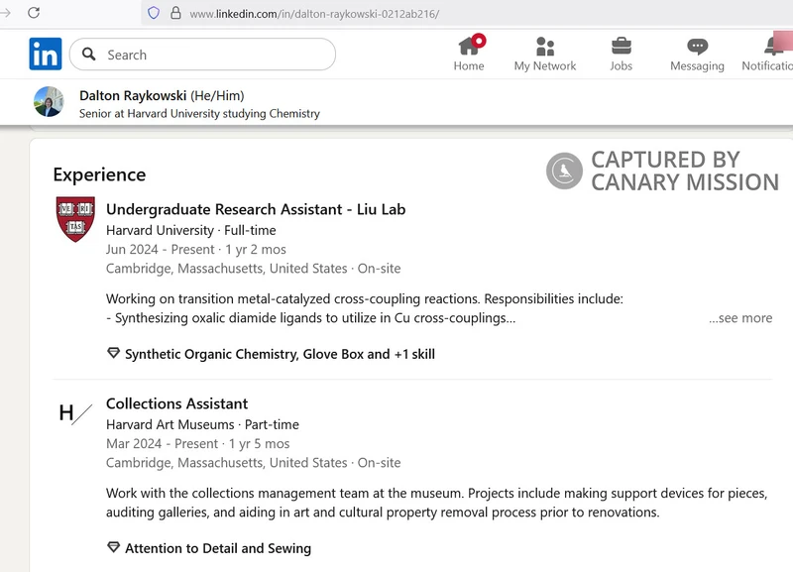Click Dalton Raykowski's profile photo thumbnail
The image size is (793, 572).
pos(49,102)
